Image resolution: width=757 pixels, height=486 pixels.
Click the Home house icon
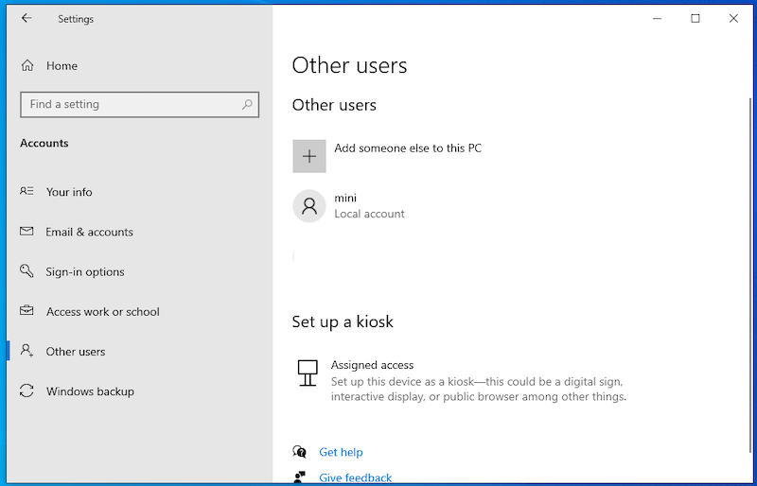pos(27,66)
